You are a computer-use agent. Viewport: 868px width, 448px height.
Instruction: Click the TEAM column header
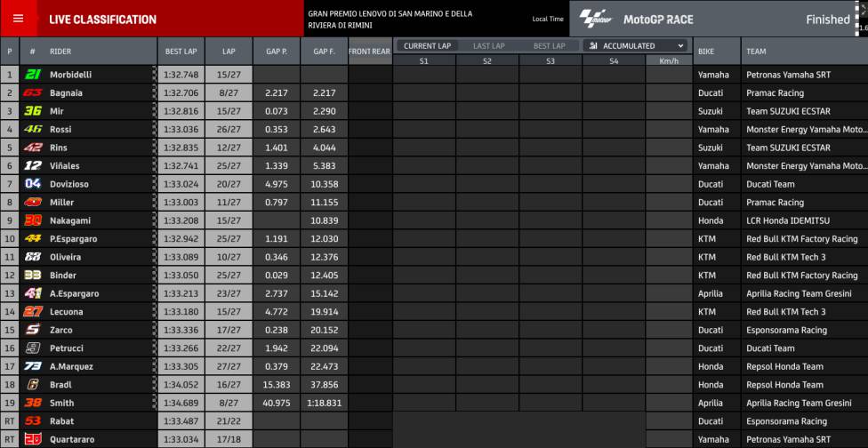click(756, 52)
